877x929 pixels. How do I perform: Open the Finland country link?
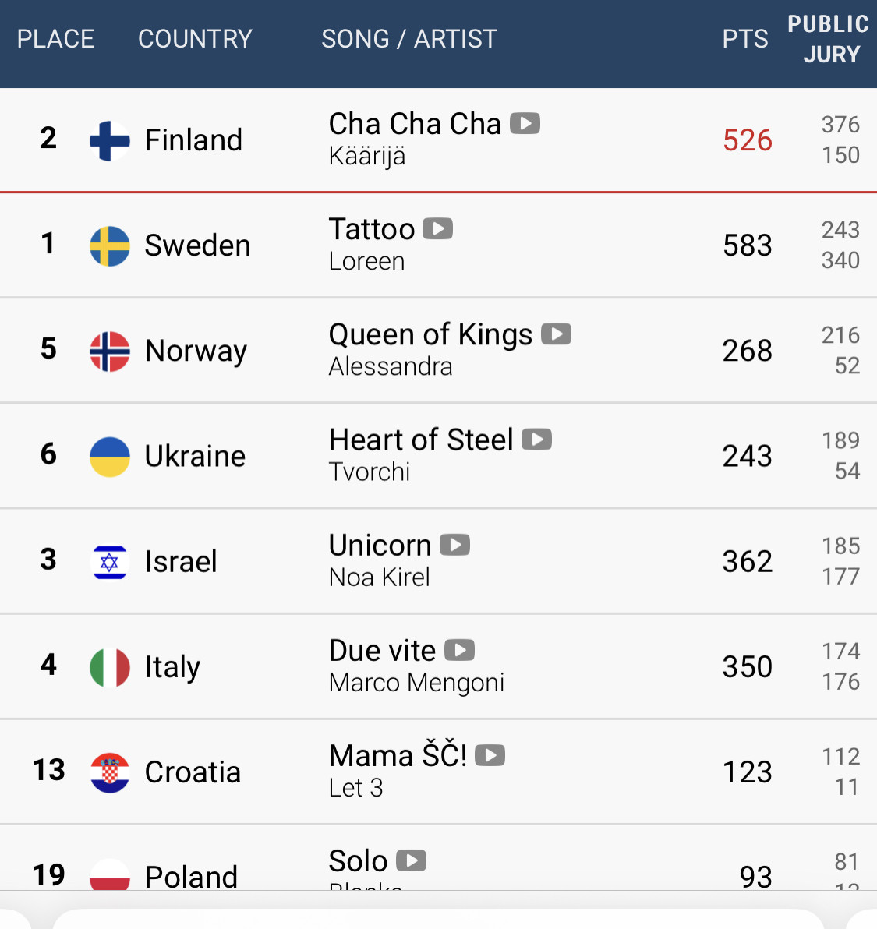(193, 140)
